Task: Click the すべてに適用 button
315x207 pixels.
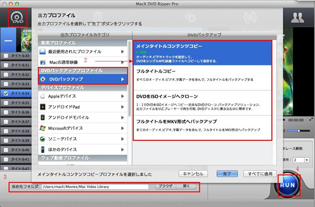Action: pyautogui.click(x=260, y=174)
